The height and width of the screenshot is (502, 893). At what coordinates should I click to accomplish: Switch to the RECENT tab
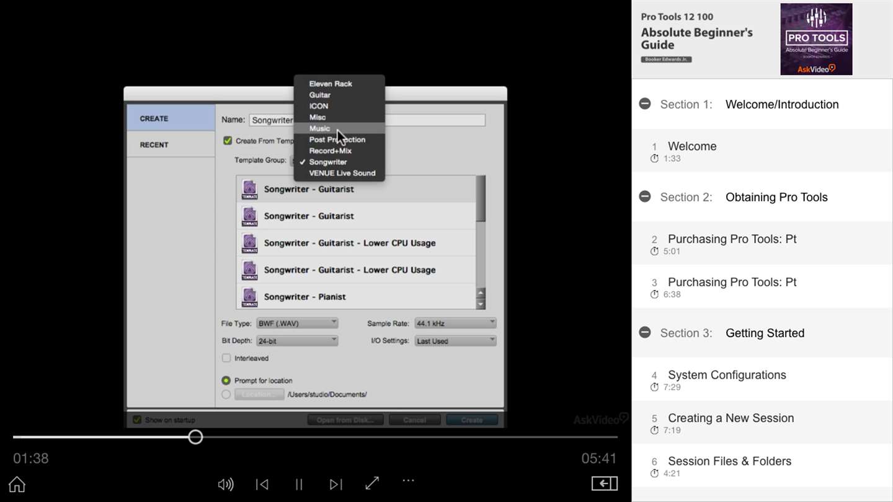171,144
